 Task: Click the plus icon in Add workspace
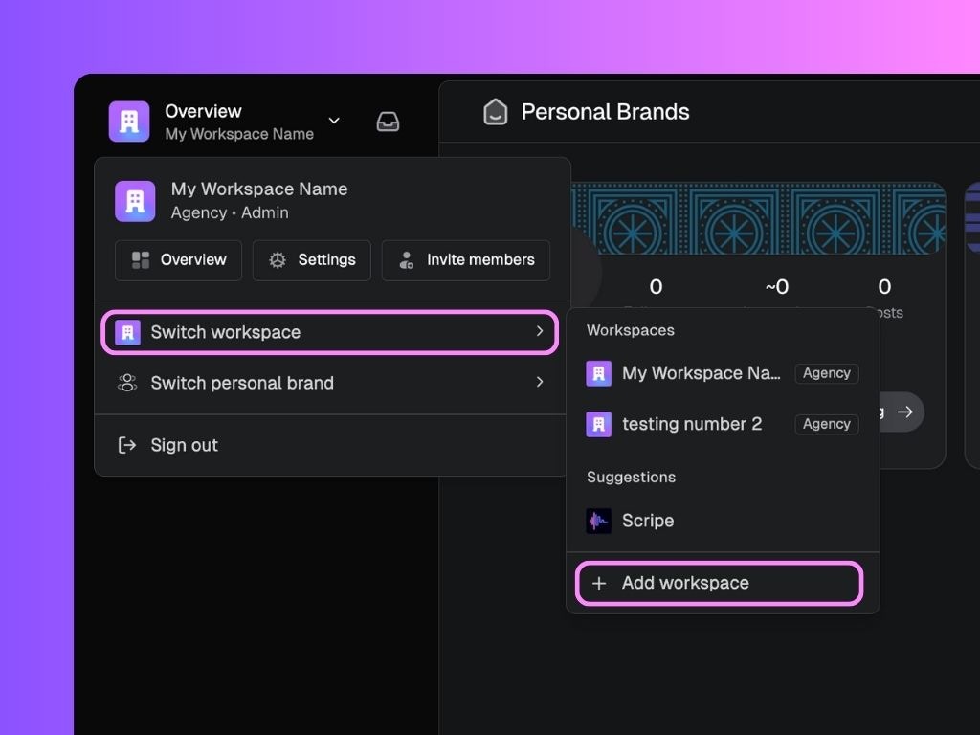coord(599,583)
